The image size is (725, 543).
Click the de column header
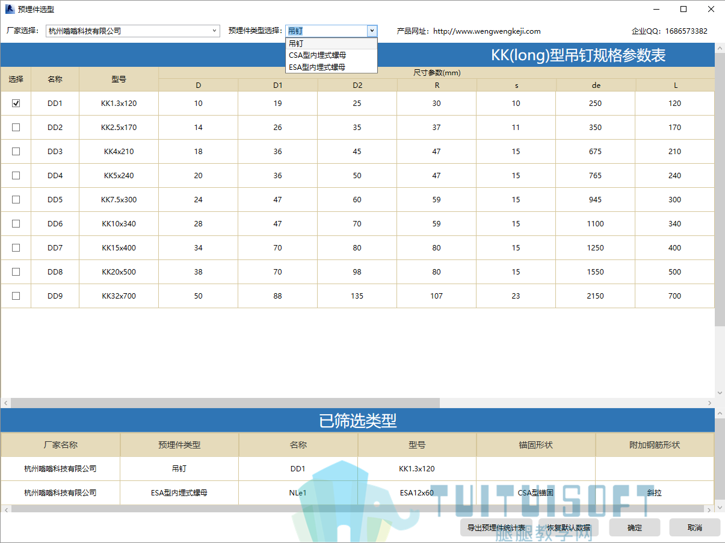[596, 85]
